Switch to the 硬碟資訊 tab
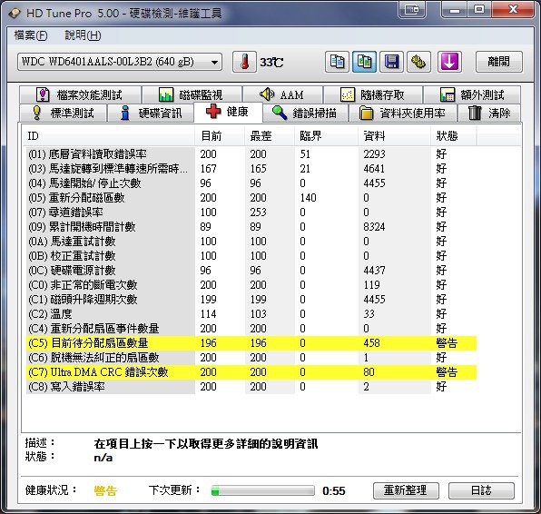Viewport: 541px width, 514px height. [x=151, y=113]
